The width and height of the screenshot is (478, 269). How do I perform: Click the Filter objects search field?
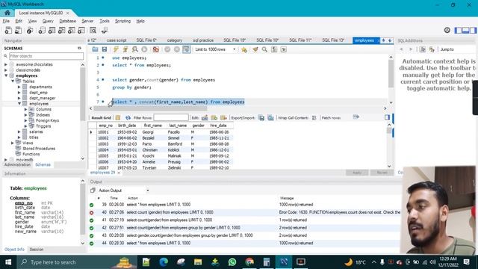[46, 56]
